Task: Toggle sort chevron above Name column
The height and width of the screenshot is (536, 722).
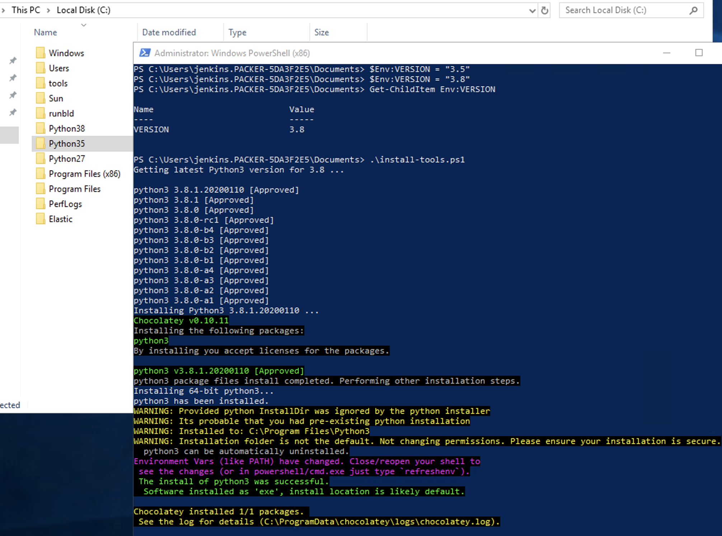Action: (x=84, y=25)
